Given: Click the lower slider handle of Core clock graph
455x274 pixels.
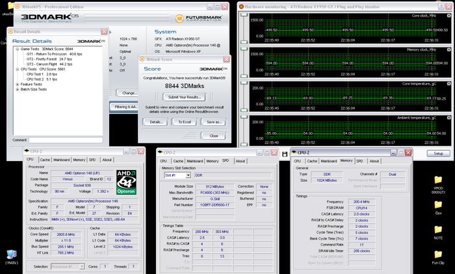Looking at the screenshot, I should (x=244, y=42).
